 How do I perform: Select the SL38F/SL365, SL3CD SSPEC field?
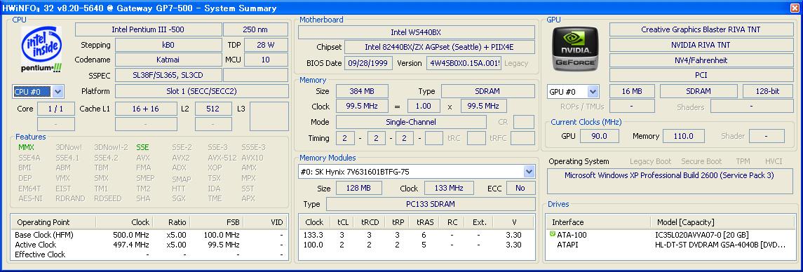click(x=168, y=75)
